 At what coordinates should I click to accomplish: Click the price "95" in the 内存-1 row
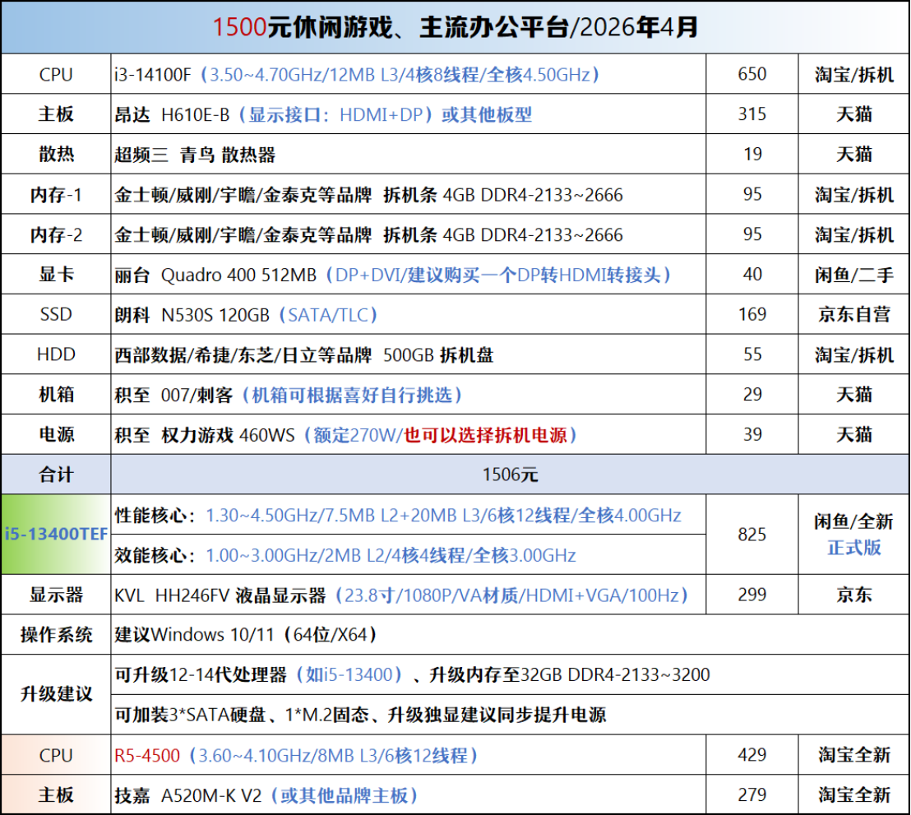coord(752,194)
